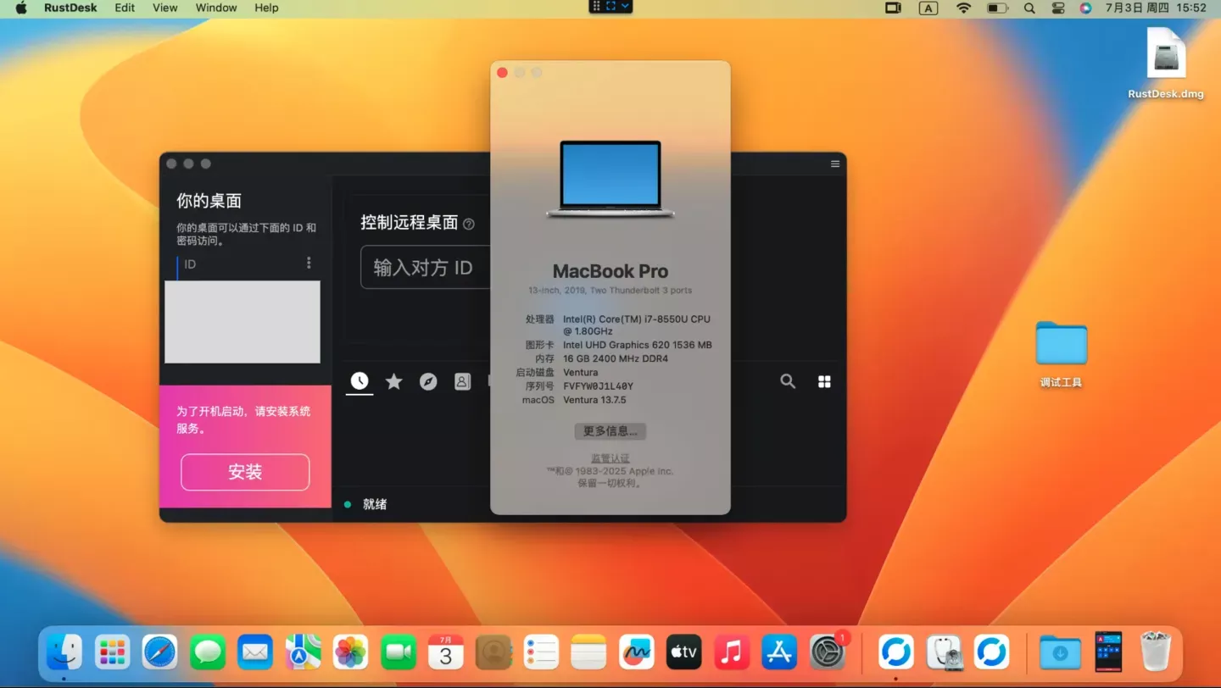Open Finder from the dock
Viewport: 1221px width, 688px height.
64,652
